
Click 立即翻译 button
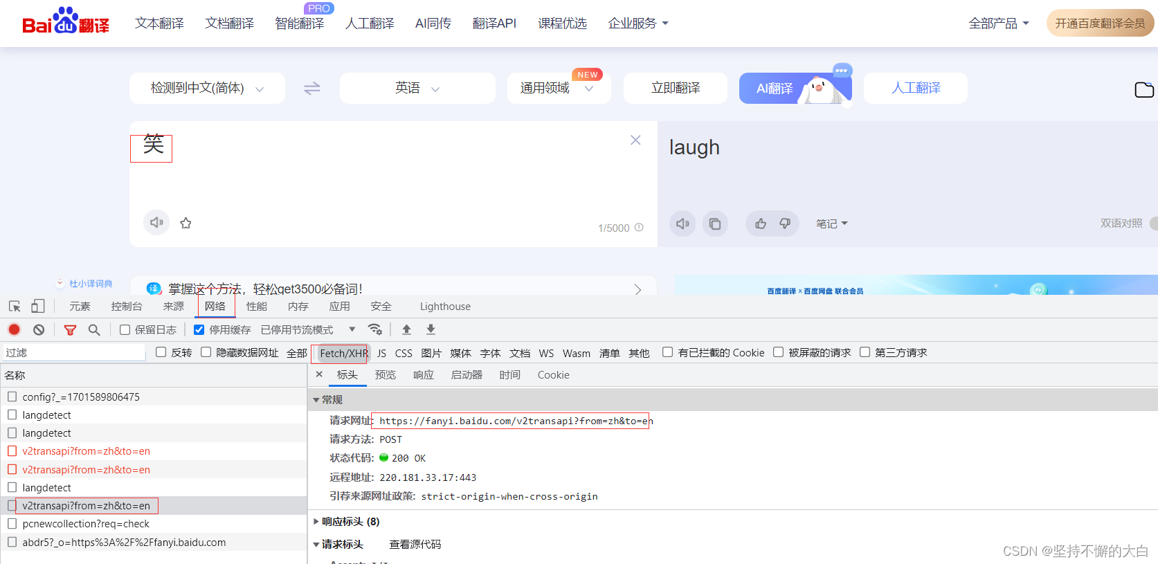click(x=676, y=89)
